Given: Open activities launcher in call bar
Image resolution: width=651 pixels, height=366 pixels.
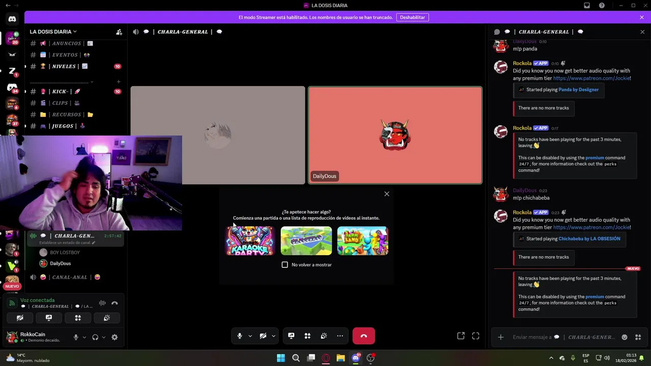Looking at the screenshot, I should [308, 336].
